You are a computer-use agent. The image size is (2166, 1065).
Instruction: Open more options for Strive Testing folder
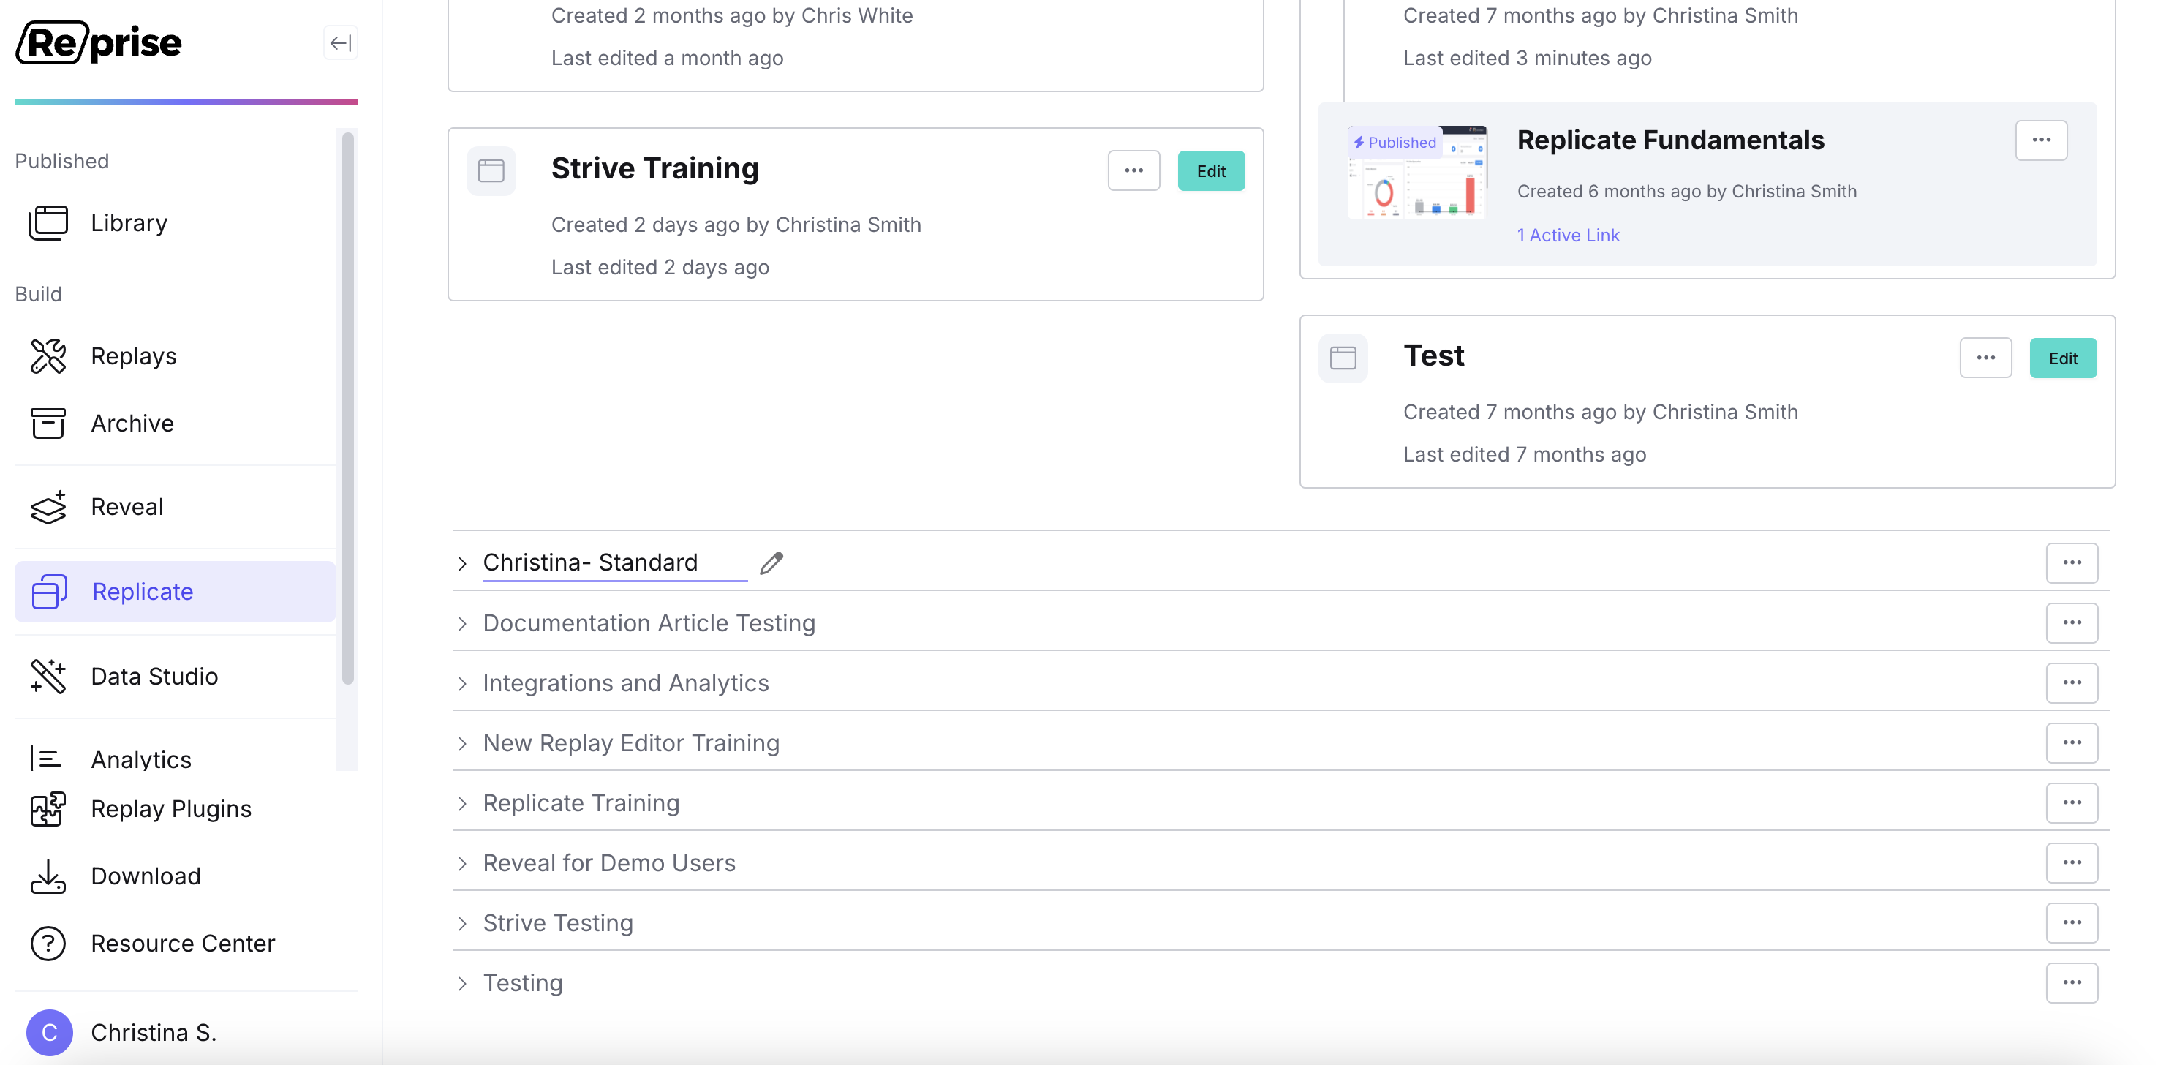coord(2072,924)
